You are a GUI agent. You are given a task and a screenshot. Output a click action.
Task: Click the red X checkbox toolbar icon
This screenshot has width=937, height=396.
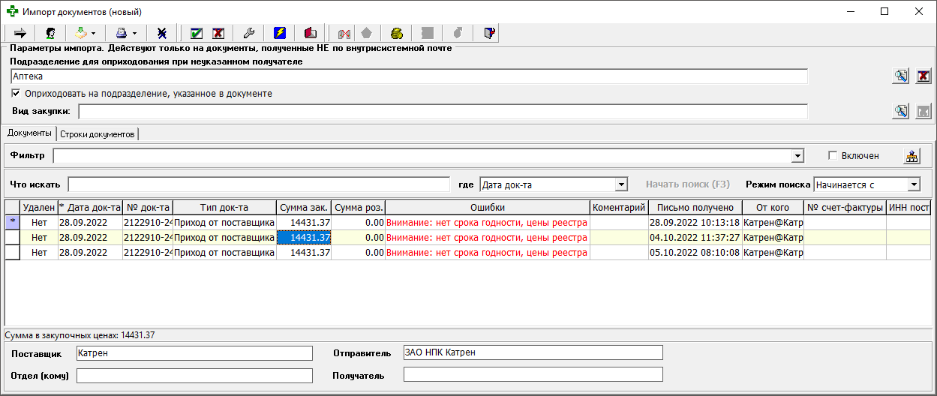218,33
